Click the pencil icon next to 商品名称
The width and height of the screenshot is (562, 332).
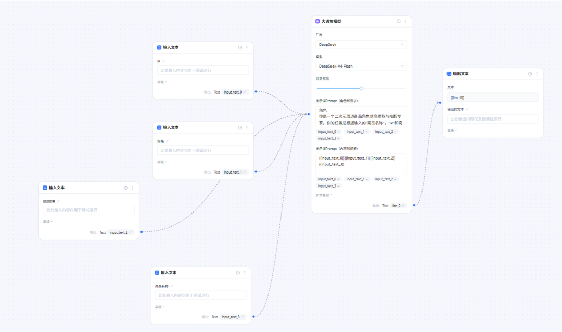[x=172, y=286]
